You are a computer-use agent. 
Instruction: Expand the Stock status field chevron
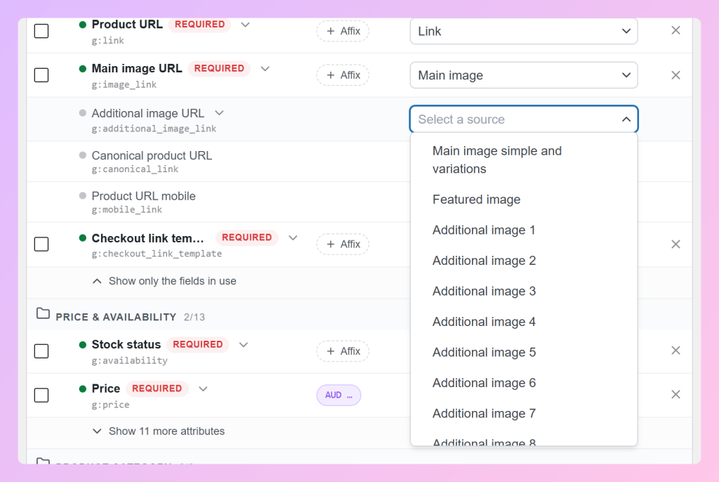click(244, 345)
